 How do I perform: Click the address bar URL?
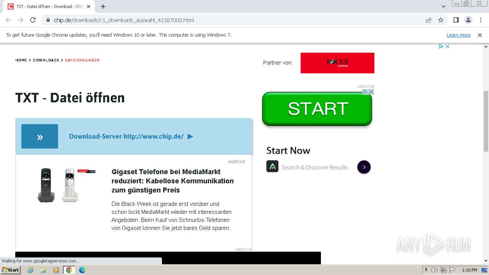124,20
